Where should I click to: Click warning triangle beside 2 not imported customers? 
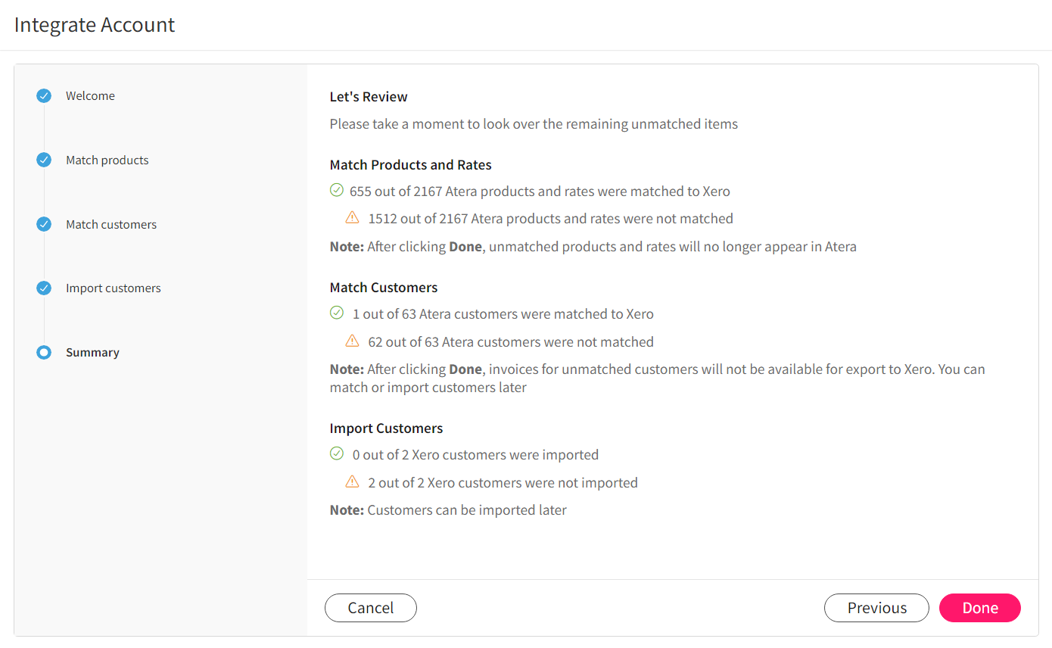pos(352,482)
